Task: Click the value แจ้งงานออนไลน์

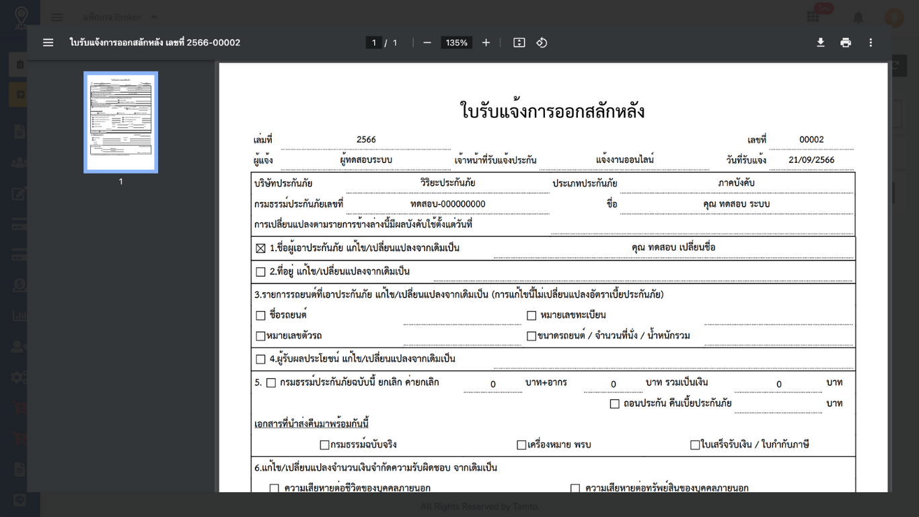Action: (x=625, y=160)
